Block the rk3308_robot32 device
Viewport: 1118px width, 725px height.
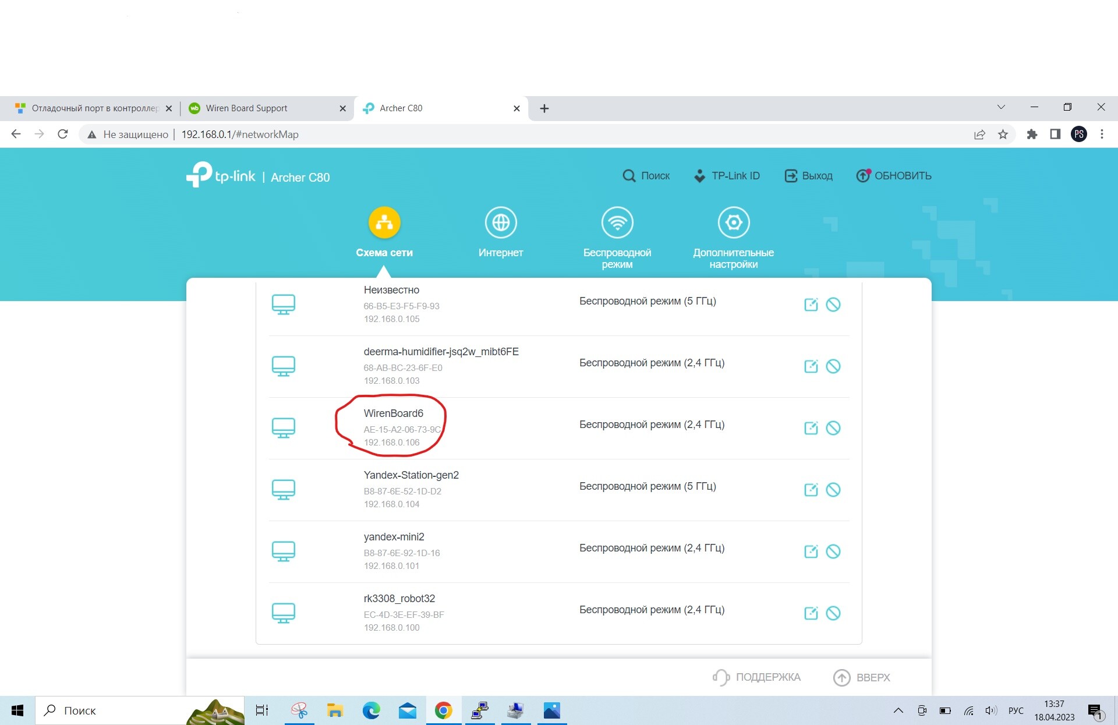click(x=833, y=613)
